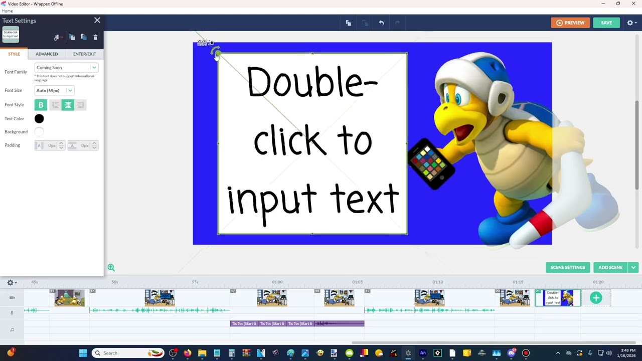Open the ADVANCED tab
The height and width of the screenshot is (361, 642).
47,54
